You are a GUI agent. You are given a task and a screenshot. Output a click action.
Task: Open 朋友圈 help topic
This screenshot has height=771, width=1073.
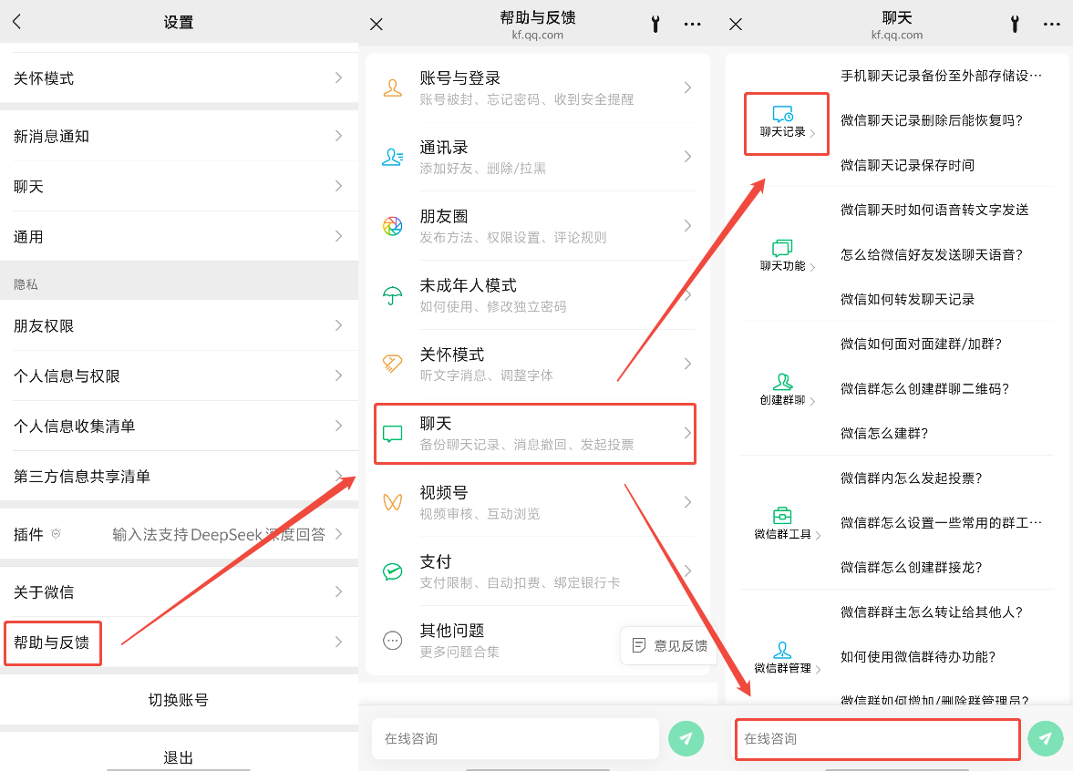(537, 226)
